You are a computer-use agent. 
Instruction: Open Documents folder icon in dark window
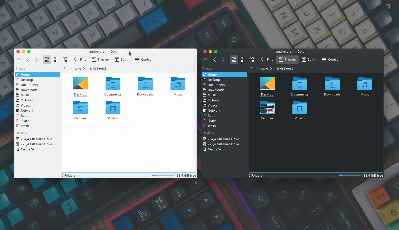point(300,84)
